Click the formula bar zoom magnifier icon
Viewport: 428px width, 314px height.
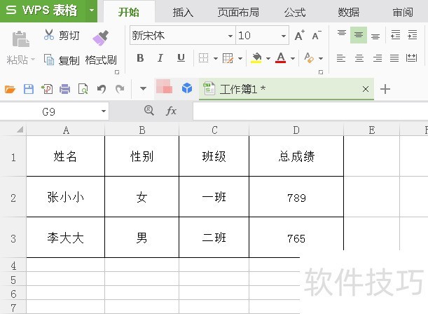(149, 111)
